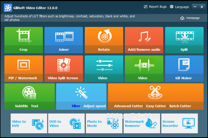Click the Watermark Remover droplet icon
This screenshot has height=138, width=208.
(151, 123)
